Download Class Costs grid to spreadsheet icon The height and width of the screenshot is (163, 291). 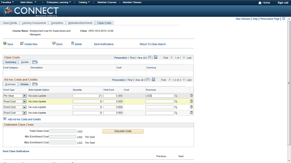tap(156, 58)
